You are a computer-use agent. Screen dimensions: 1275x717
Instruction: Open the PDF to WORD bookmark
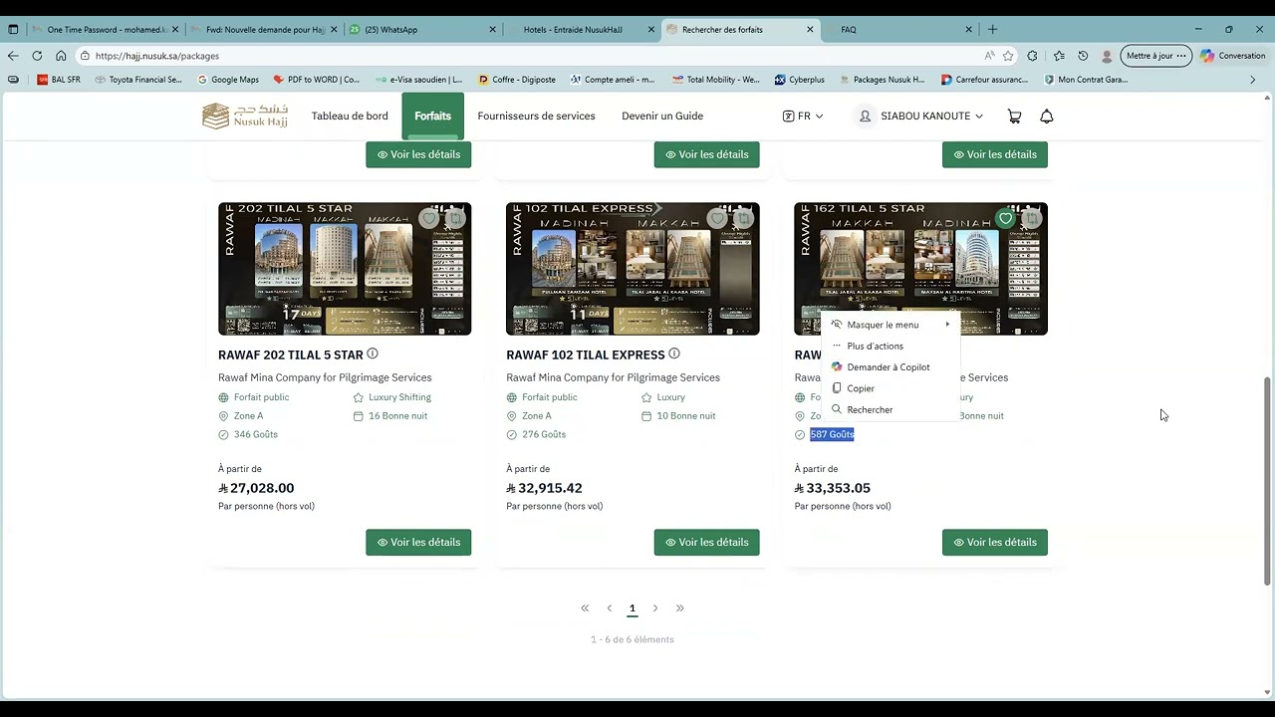coord(316,80)
